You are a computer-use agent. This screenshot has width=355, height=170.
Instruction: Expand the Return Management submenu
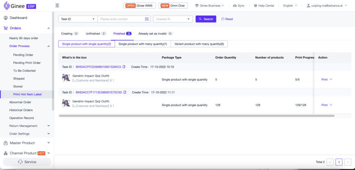click(x=49, y=126)
